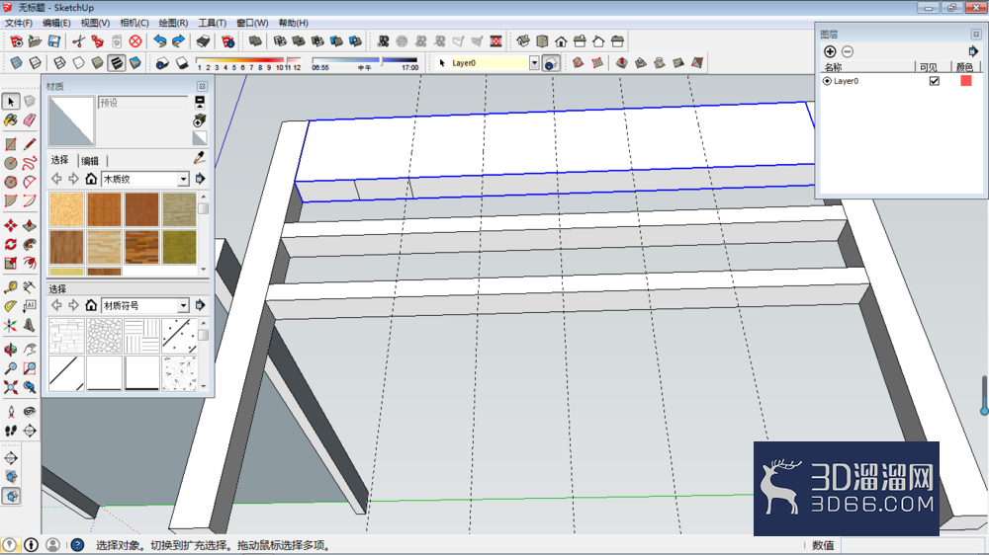Enable Hidden Line face style
The width and height of the screenshot is (989, 555).
[78, 62]
